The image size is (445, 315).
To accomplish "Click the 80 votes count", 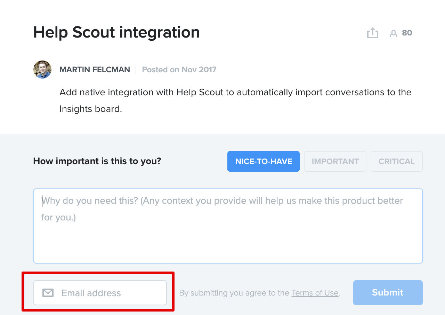I will (407, 33).
